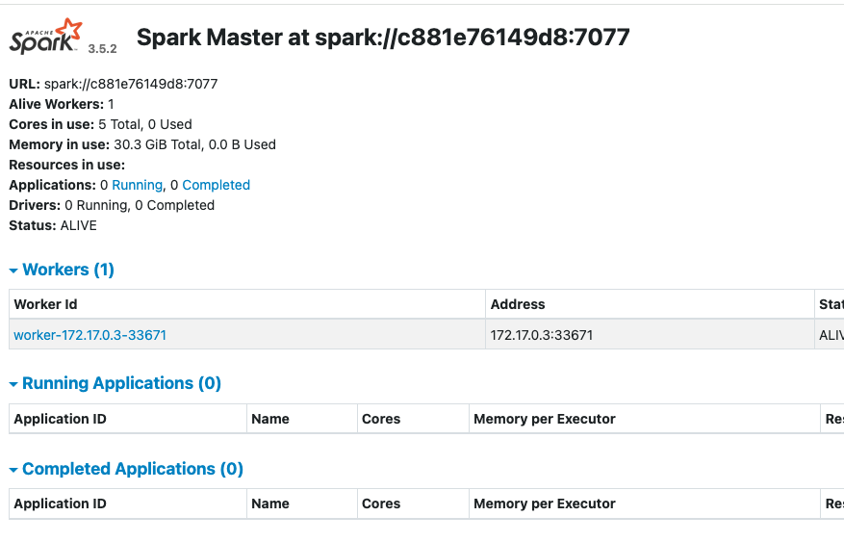
Task: Click the Address column header
Action: (650, 304)
